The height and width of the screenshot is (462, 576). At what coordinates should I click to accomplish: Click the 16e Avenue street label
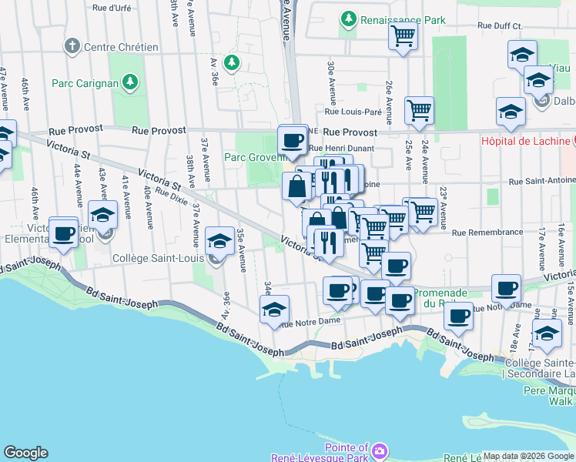click(x=561, y=245)
